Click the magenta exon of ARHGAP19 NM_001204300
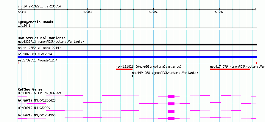 pyautogui.click(x=171, y=119)
